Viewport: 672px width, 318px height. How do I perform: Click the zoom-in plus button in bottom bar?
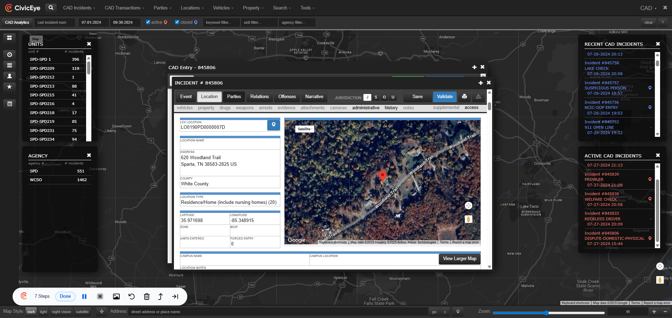(654, 311)
